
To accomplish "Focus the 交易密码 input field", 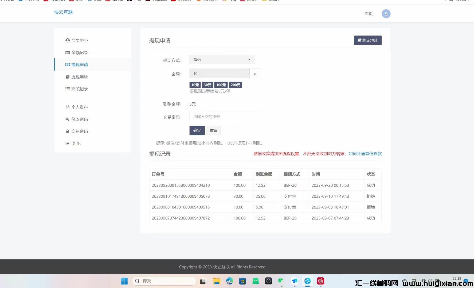I will tap(225, 117).
